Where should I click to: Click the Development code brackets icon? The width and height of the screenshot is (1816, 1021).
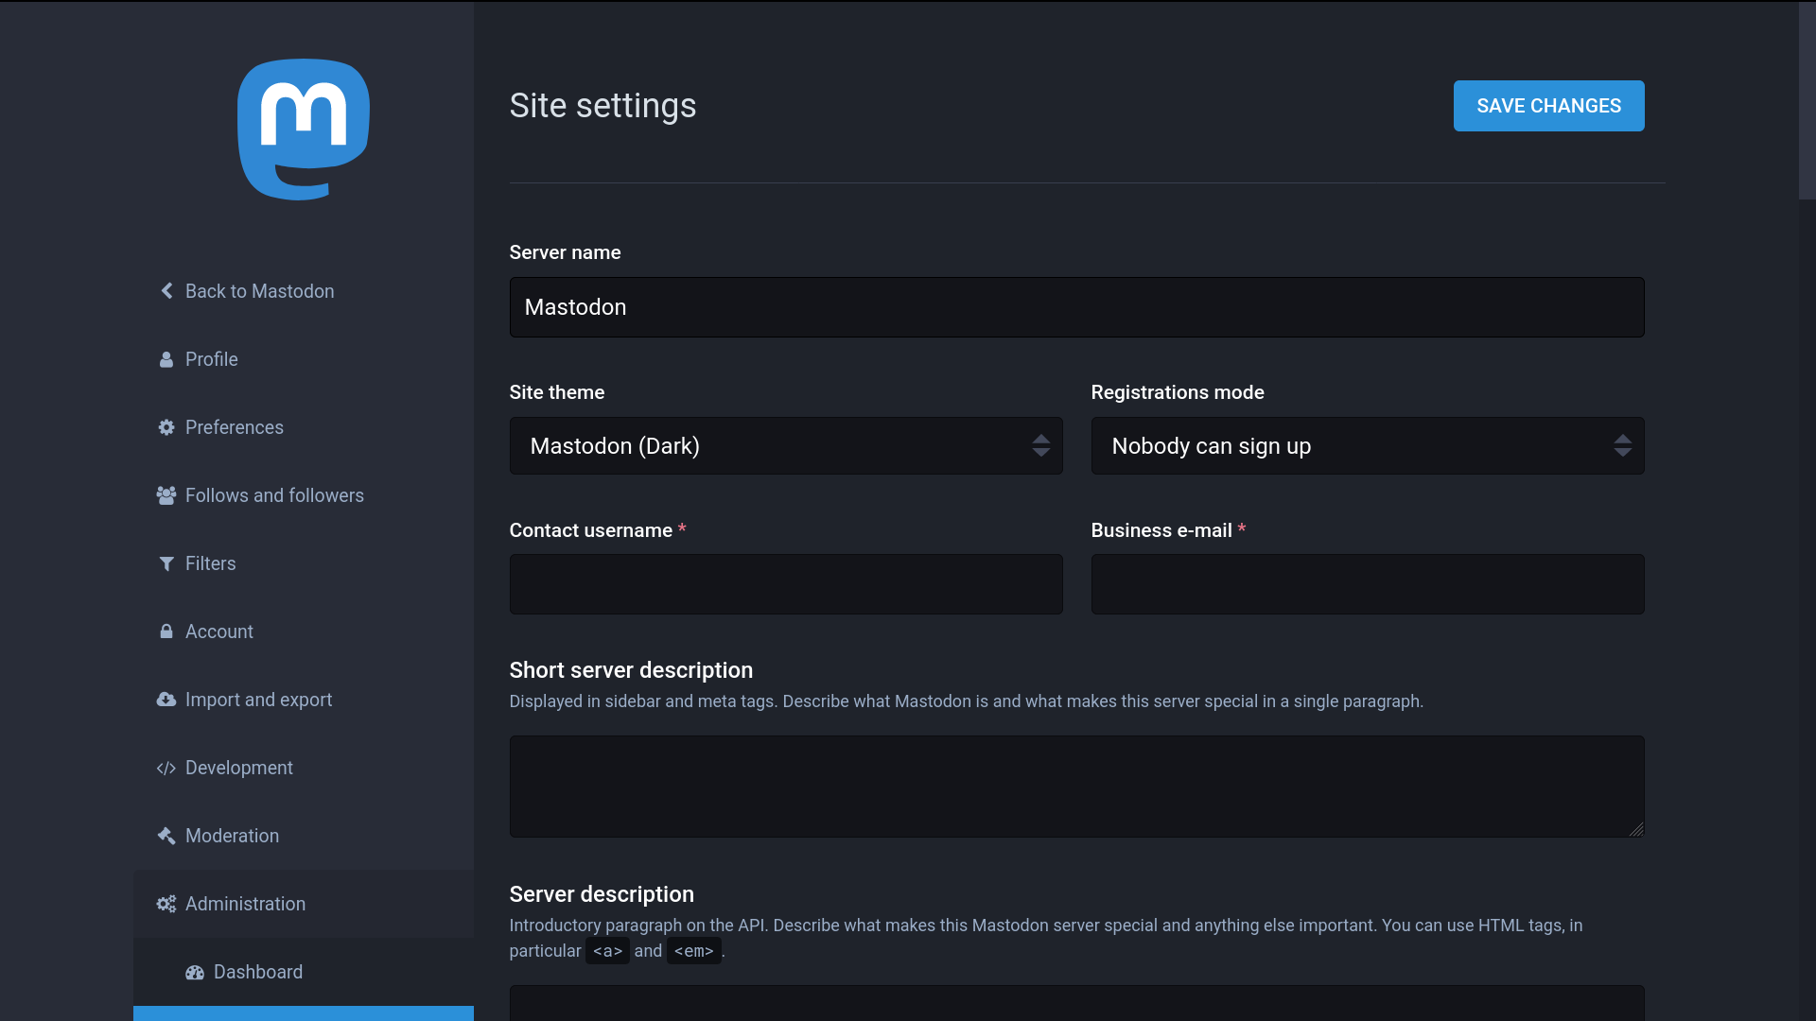coord(166,768)
